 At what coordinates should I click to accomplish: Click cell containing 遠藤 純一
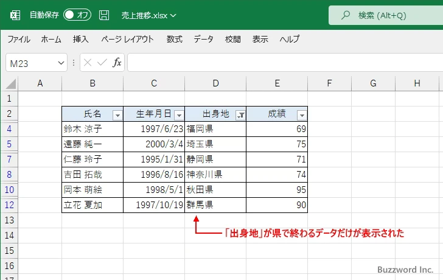[92, 144]
